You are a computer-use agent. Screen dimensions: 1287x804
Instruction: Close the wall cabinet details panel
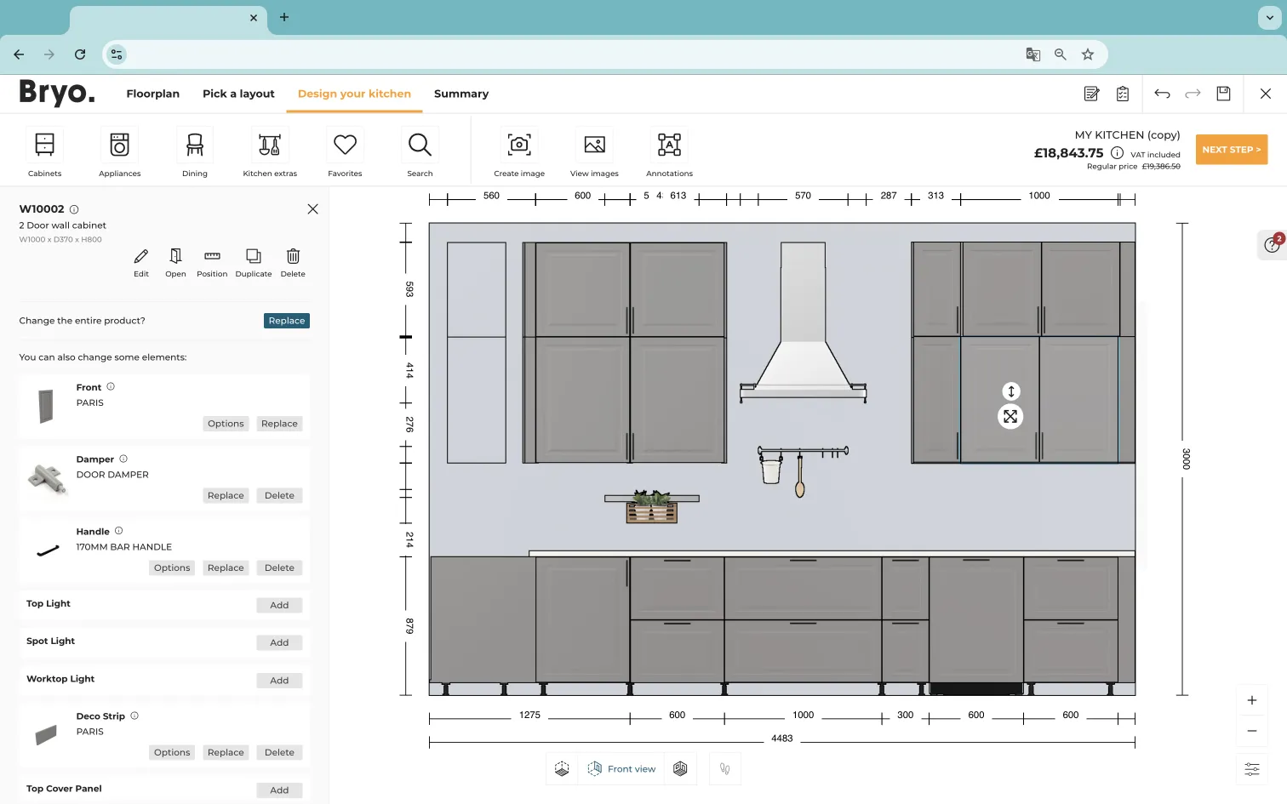[x=312, y=208]
